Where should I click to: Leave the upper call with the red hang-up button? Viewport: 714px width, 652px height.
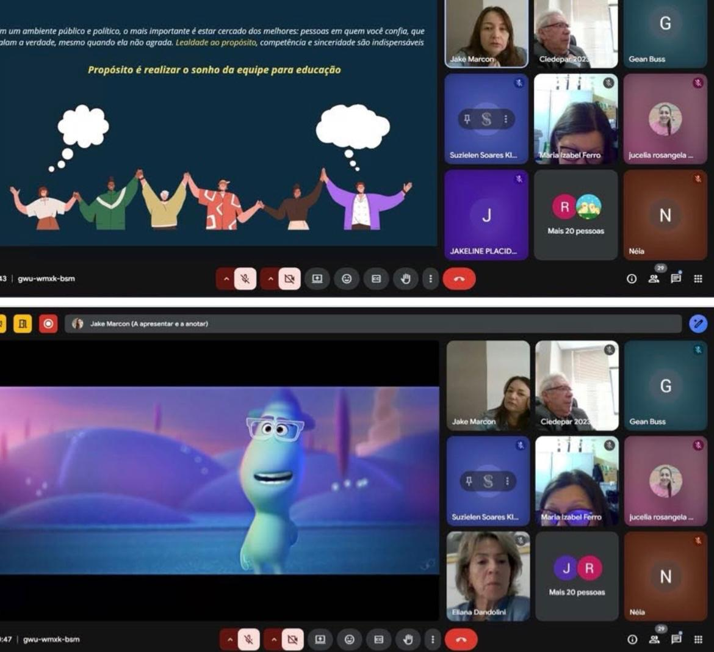pyautogui.click(x=459, y=279)
